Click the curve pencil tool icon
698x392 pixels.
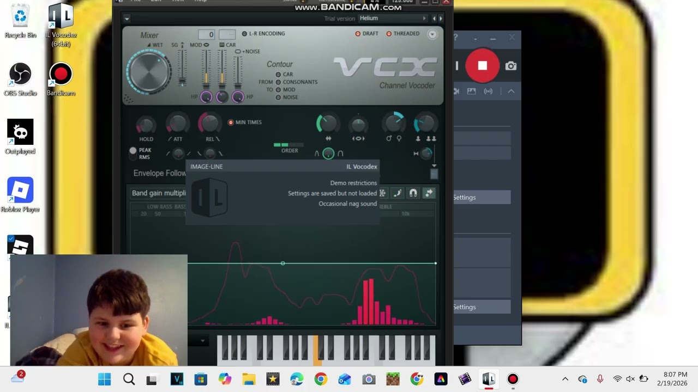[398, 193]
